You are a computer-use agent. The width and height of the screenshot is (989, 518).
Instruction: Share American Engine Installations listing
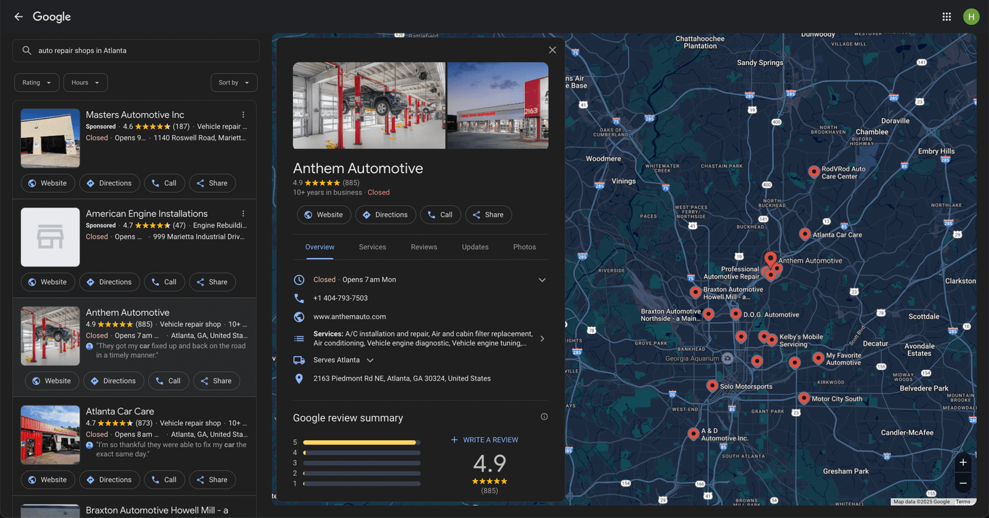[212, 282]
